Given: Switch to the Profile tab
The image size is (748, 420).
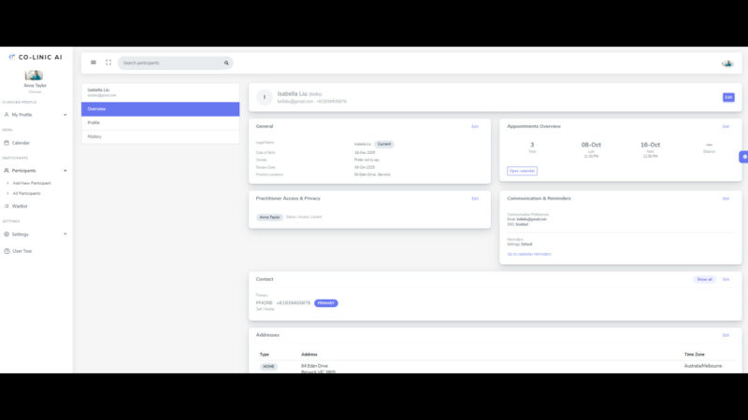Looking at the screenshot, I should pos(94,122).
